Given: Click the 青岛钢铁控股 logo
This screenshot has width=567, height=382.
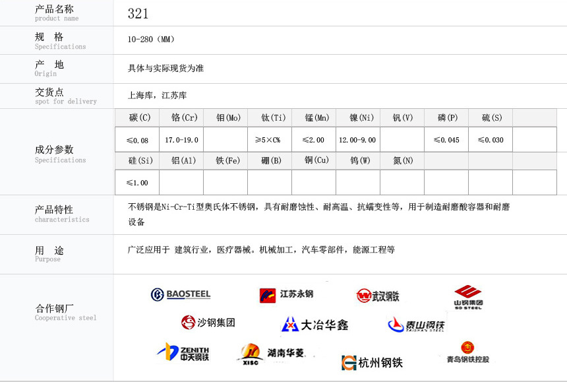Looking at the screenshot, I should point(468,352).
